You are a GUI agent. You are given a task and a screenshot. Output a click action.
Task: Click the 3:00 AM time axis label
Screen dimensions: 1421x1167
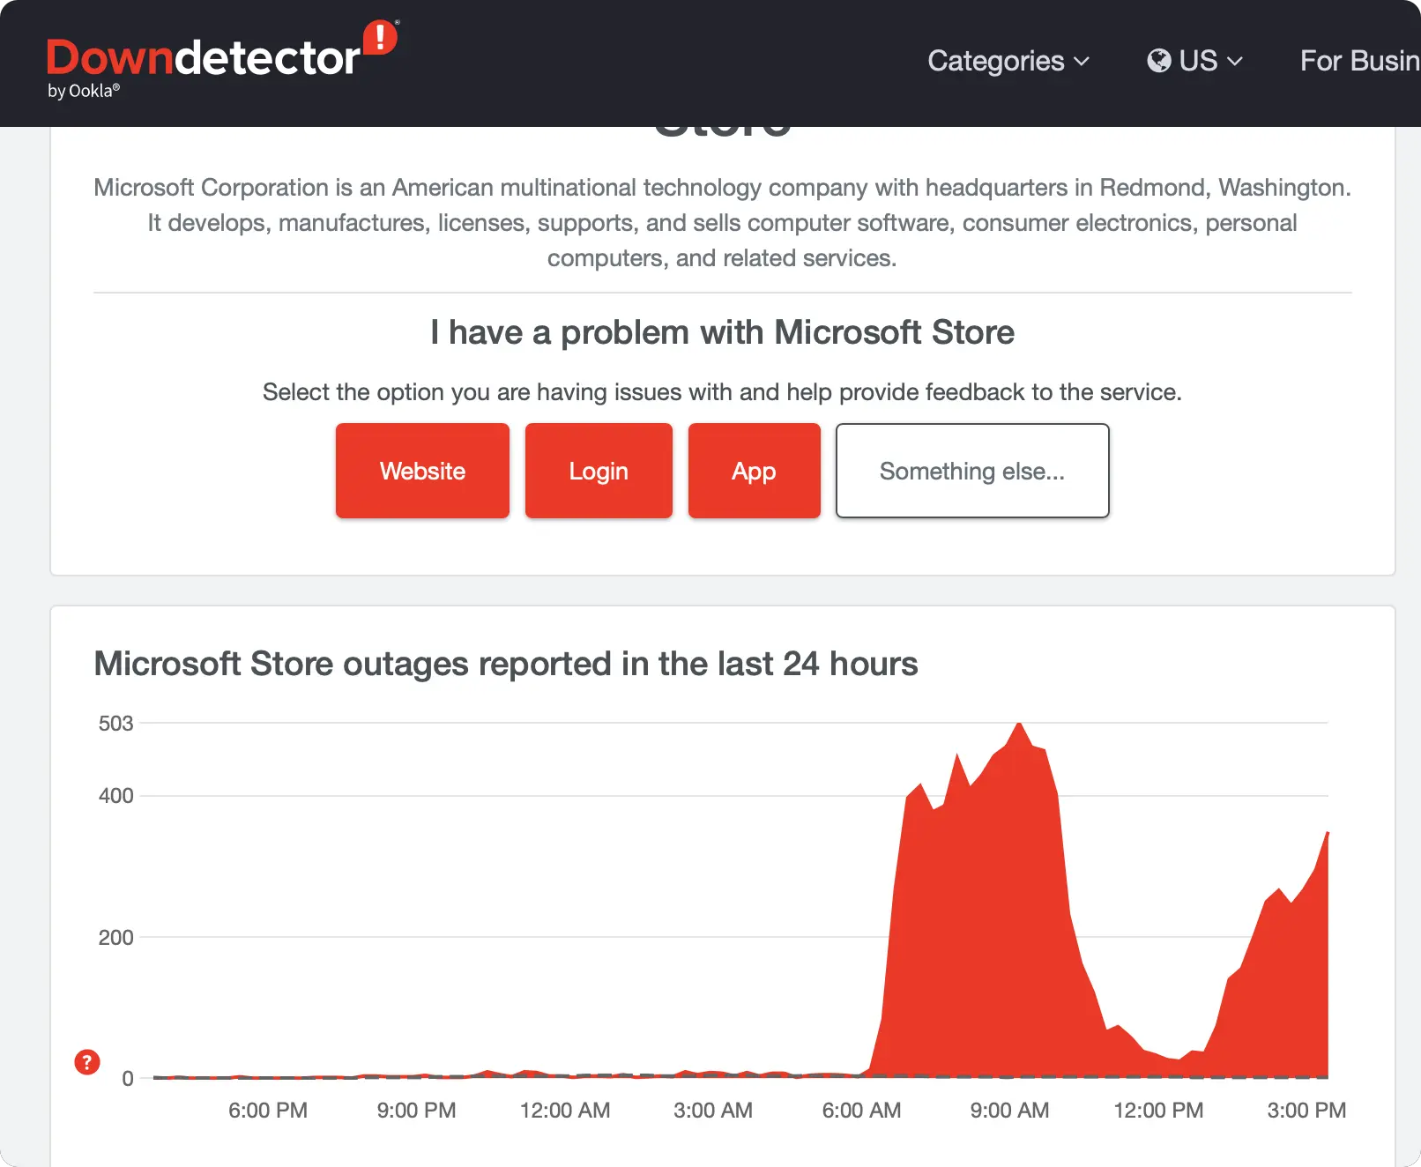point(713,1111)
